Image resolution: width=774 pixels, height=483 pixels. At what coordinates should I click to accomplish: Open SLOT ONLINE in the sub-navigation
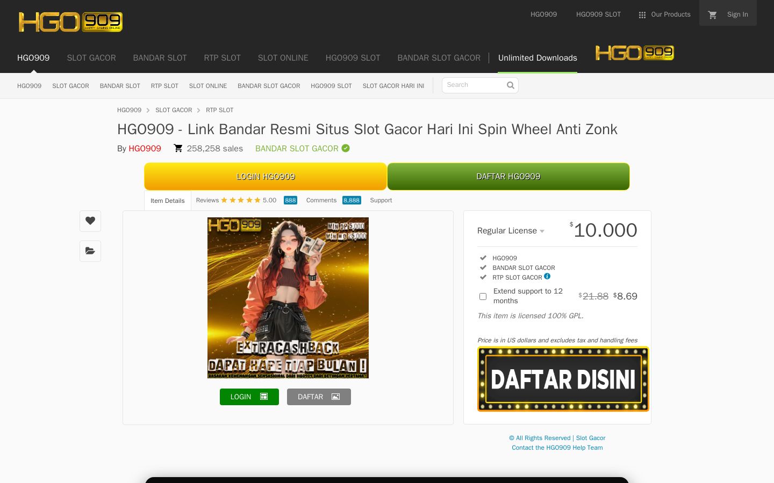[x=208, y=86]
